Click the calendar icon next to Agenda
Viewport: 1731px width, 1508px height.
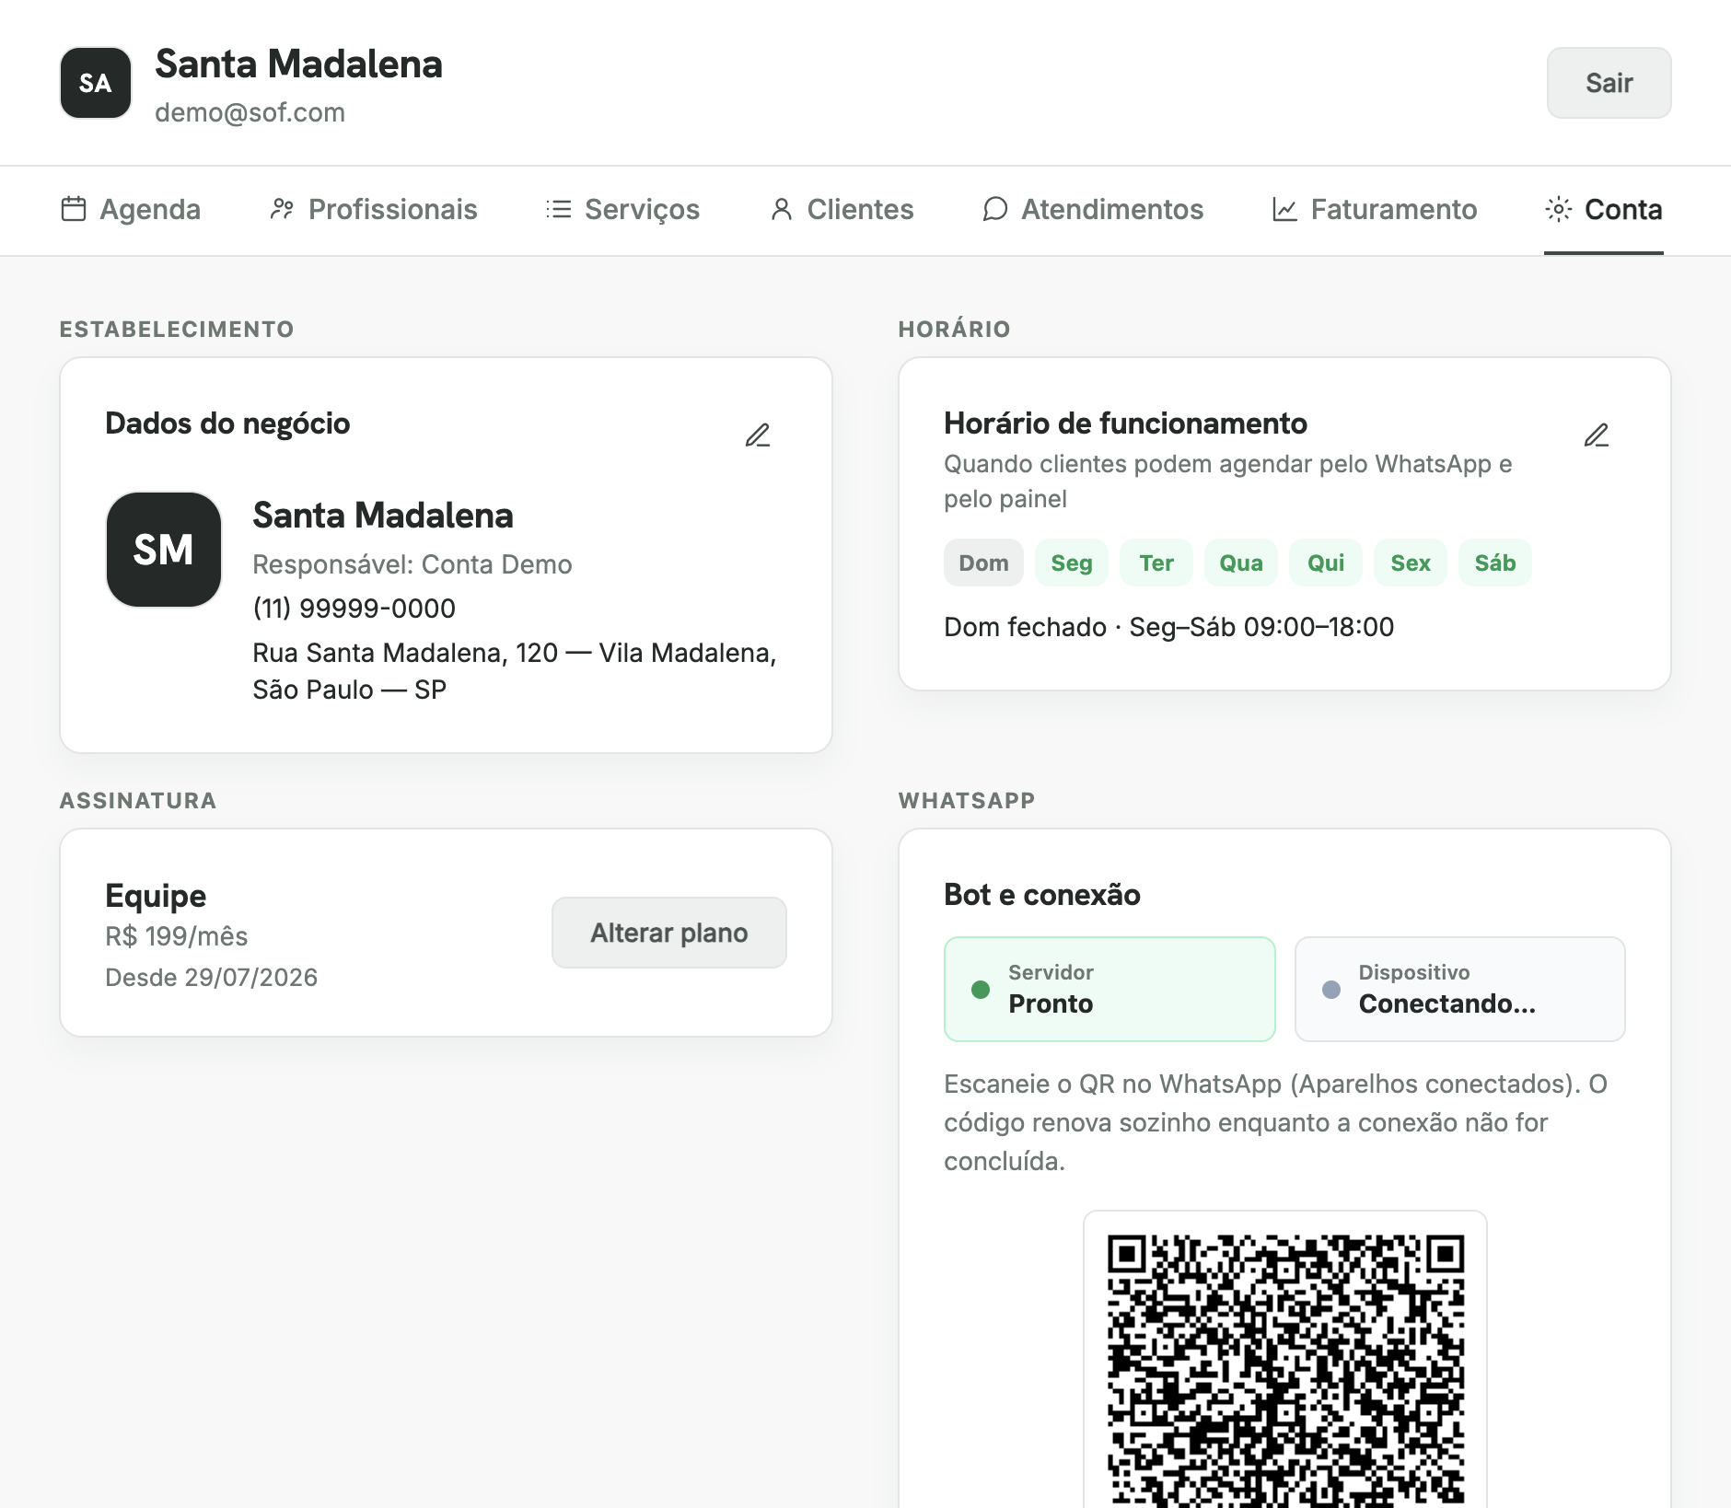pyautogui.click(x=74, y=209)
